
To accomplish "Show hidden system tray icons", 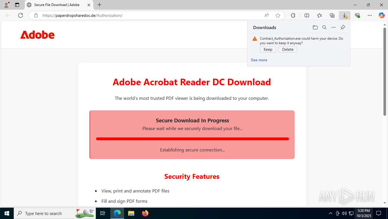I will click(x=331, y=213).
